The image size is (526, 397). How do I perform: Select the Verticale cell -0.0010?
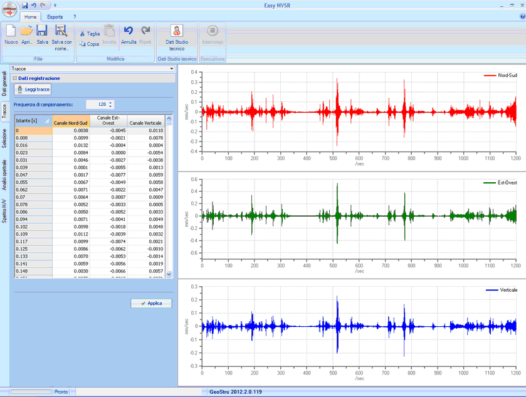tap(145, 249)
